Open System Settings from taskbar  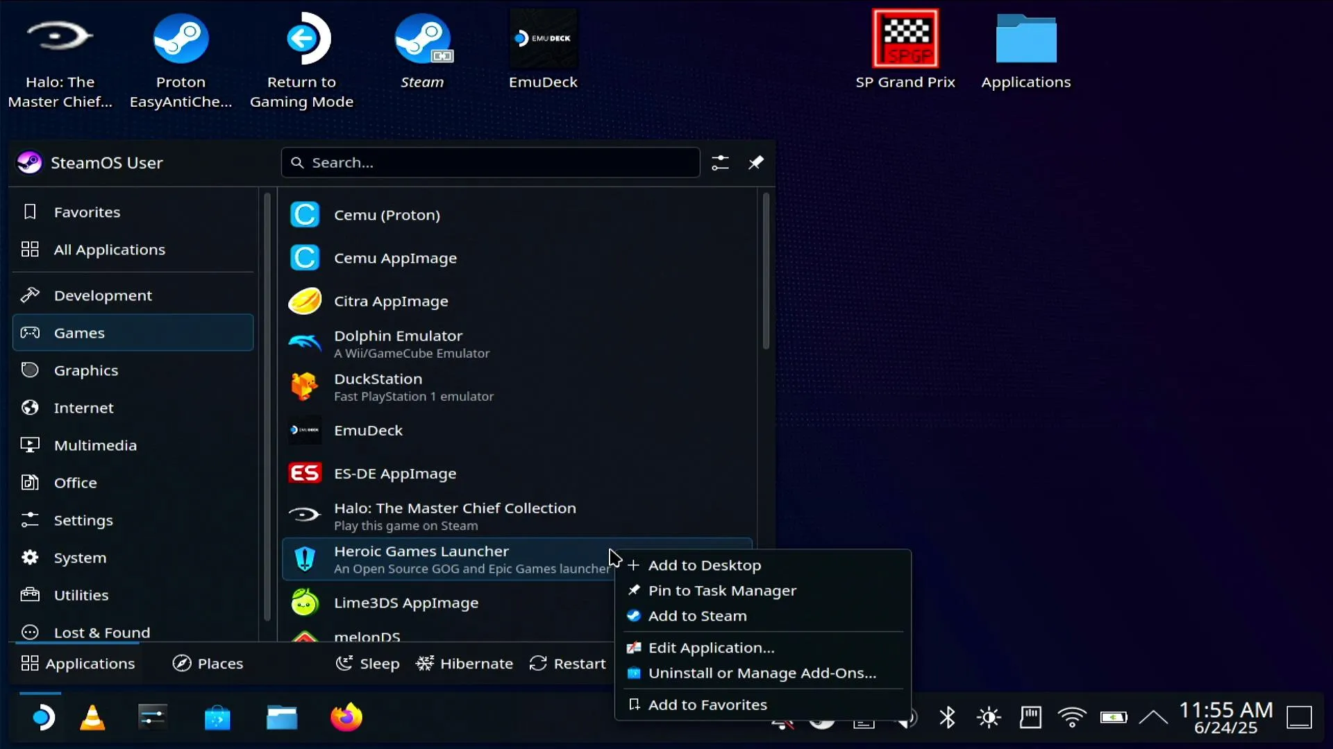click(152, 718)
